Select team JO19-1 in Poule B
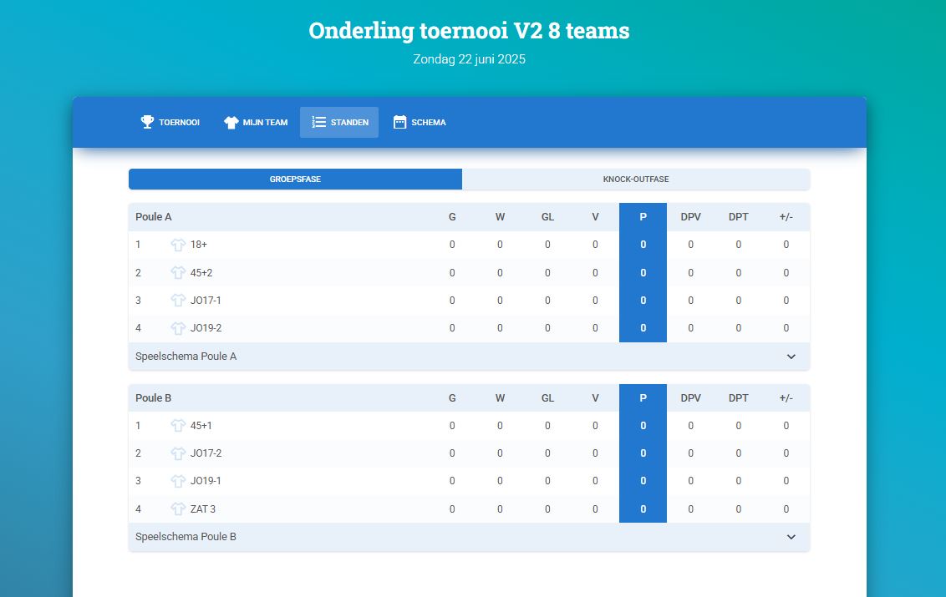Image resolution: width=946 pixels, height=597 pixels. coord(206,481)
